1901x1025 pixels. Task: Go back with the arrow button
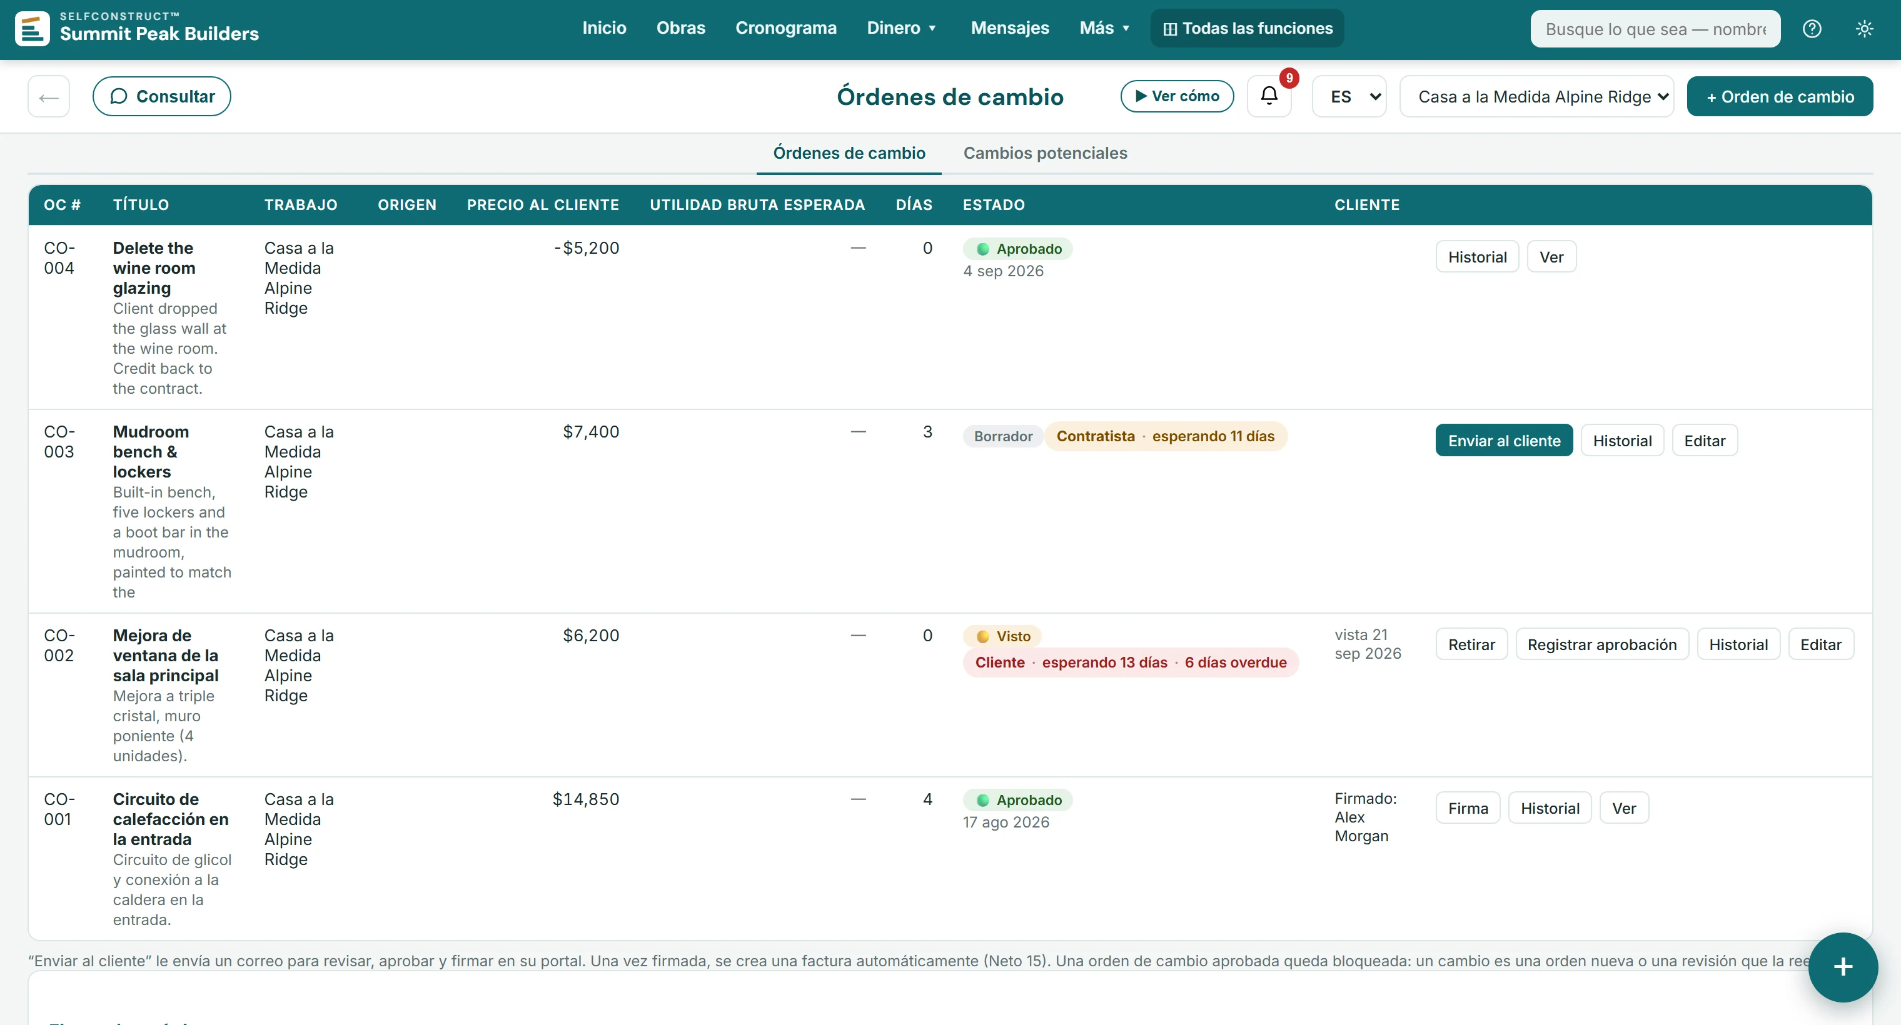49,97
